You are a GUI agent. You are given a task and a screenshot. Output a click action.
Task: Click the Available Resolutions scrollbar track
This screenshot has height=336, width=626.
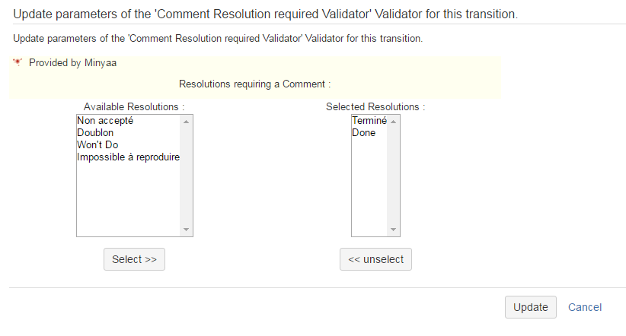click(x=187, y=175)
